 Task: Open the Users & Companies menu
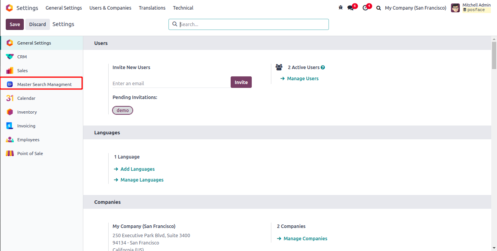coord(110,8)
